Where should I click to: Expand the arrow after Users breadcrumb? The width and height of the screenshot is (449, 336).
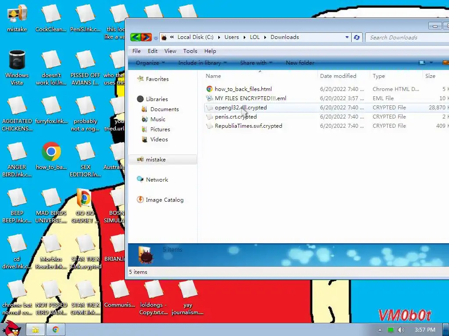click(x=245, y=38)
